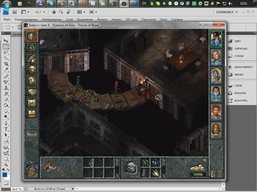This screenshot has height=192, width=257.
Task: Open the Изображение menu
Action: pos(52,19)
